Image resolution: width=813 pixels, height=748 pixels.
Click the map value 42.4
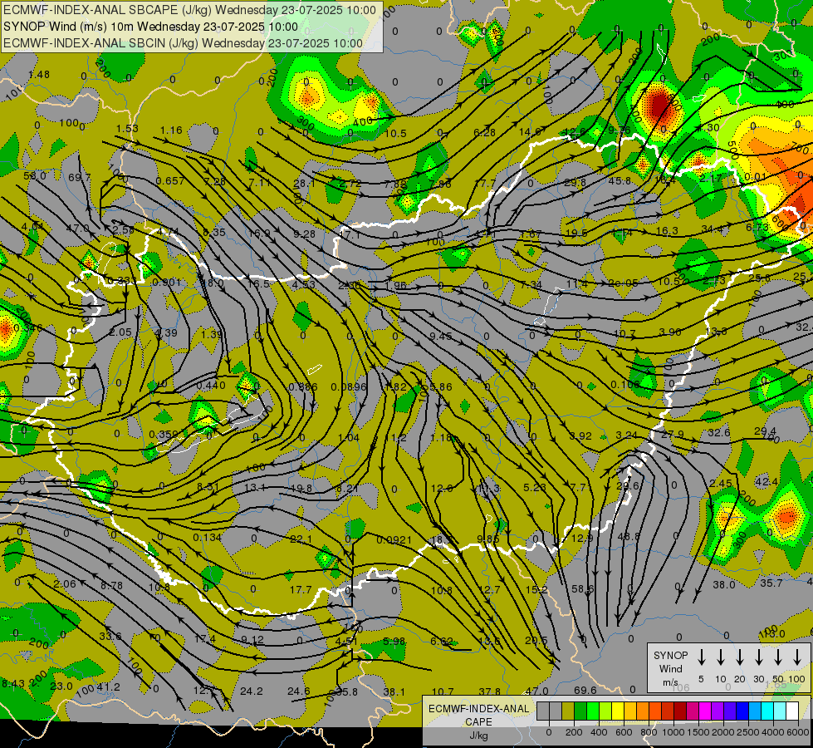(x=766, y=482)
